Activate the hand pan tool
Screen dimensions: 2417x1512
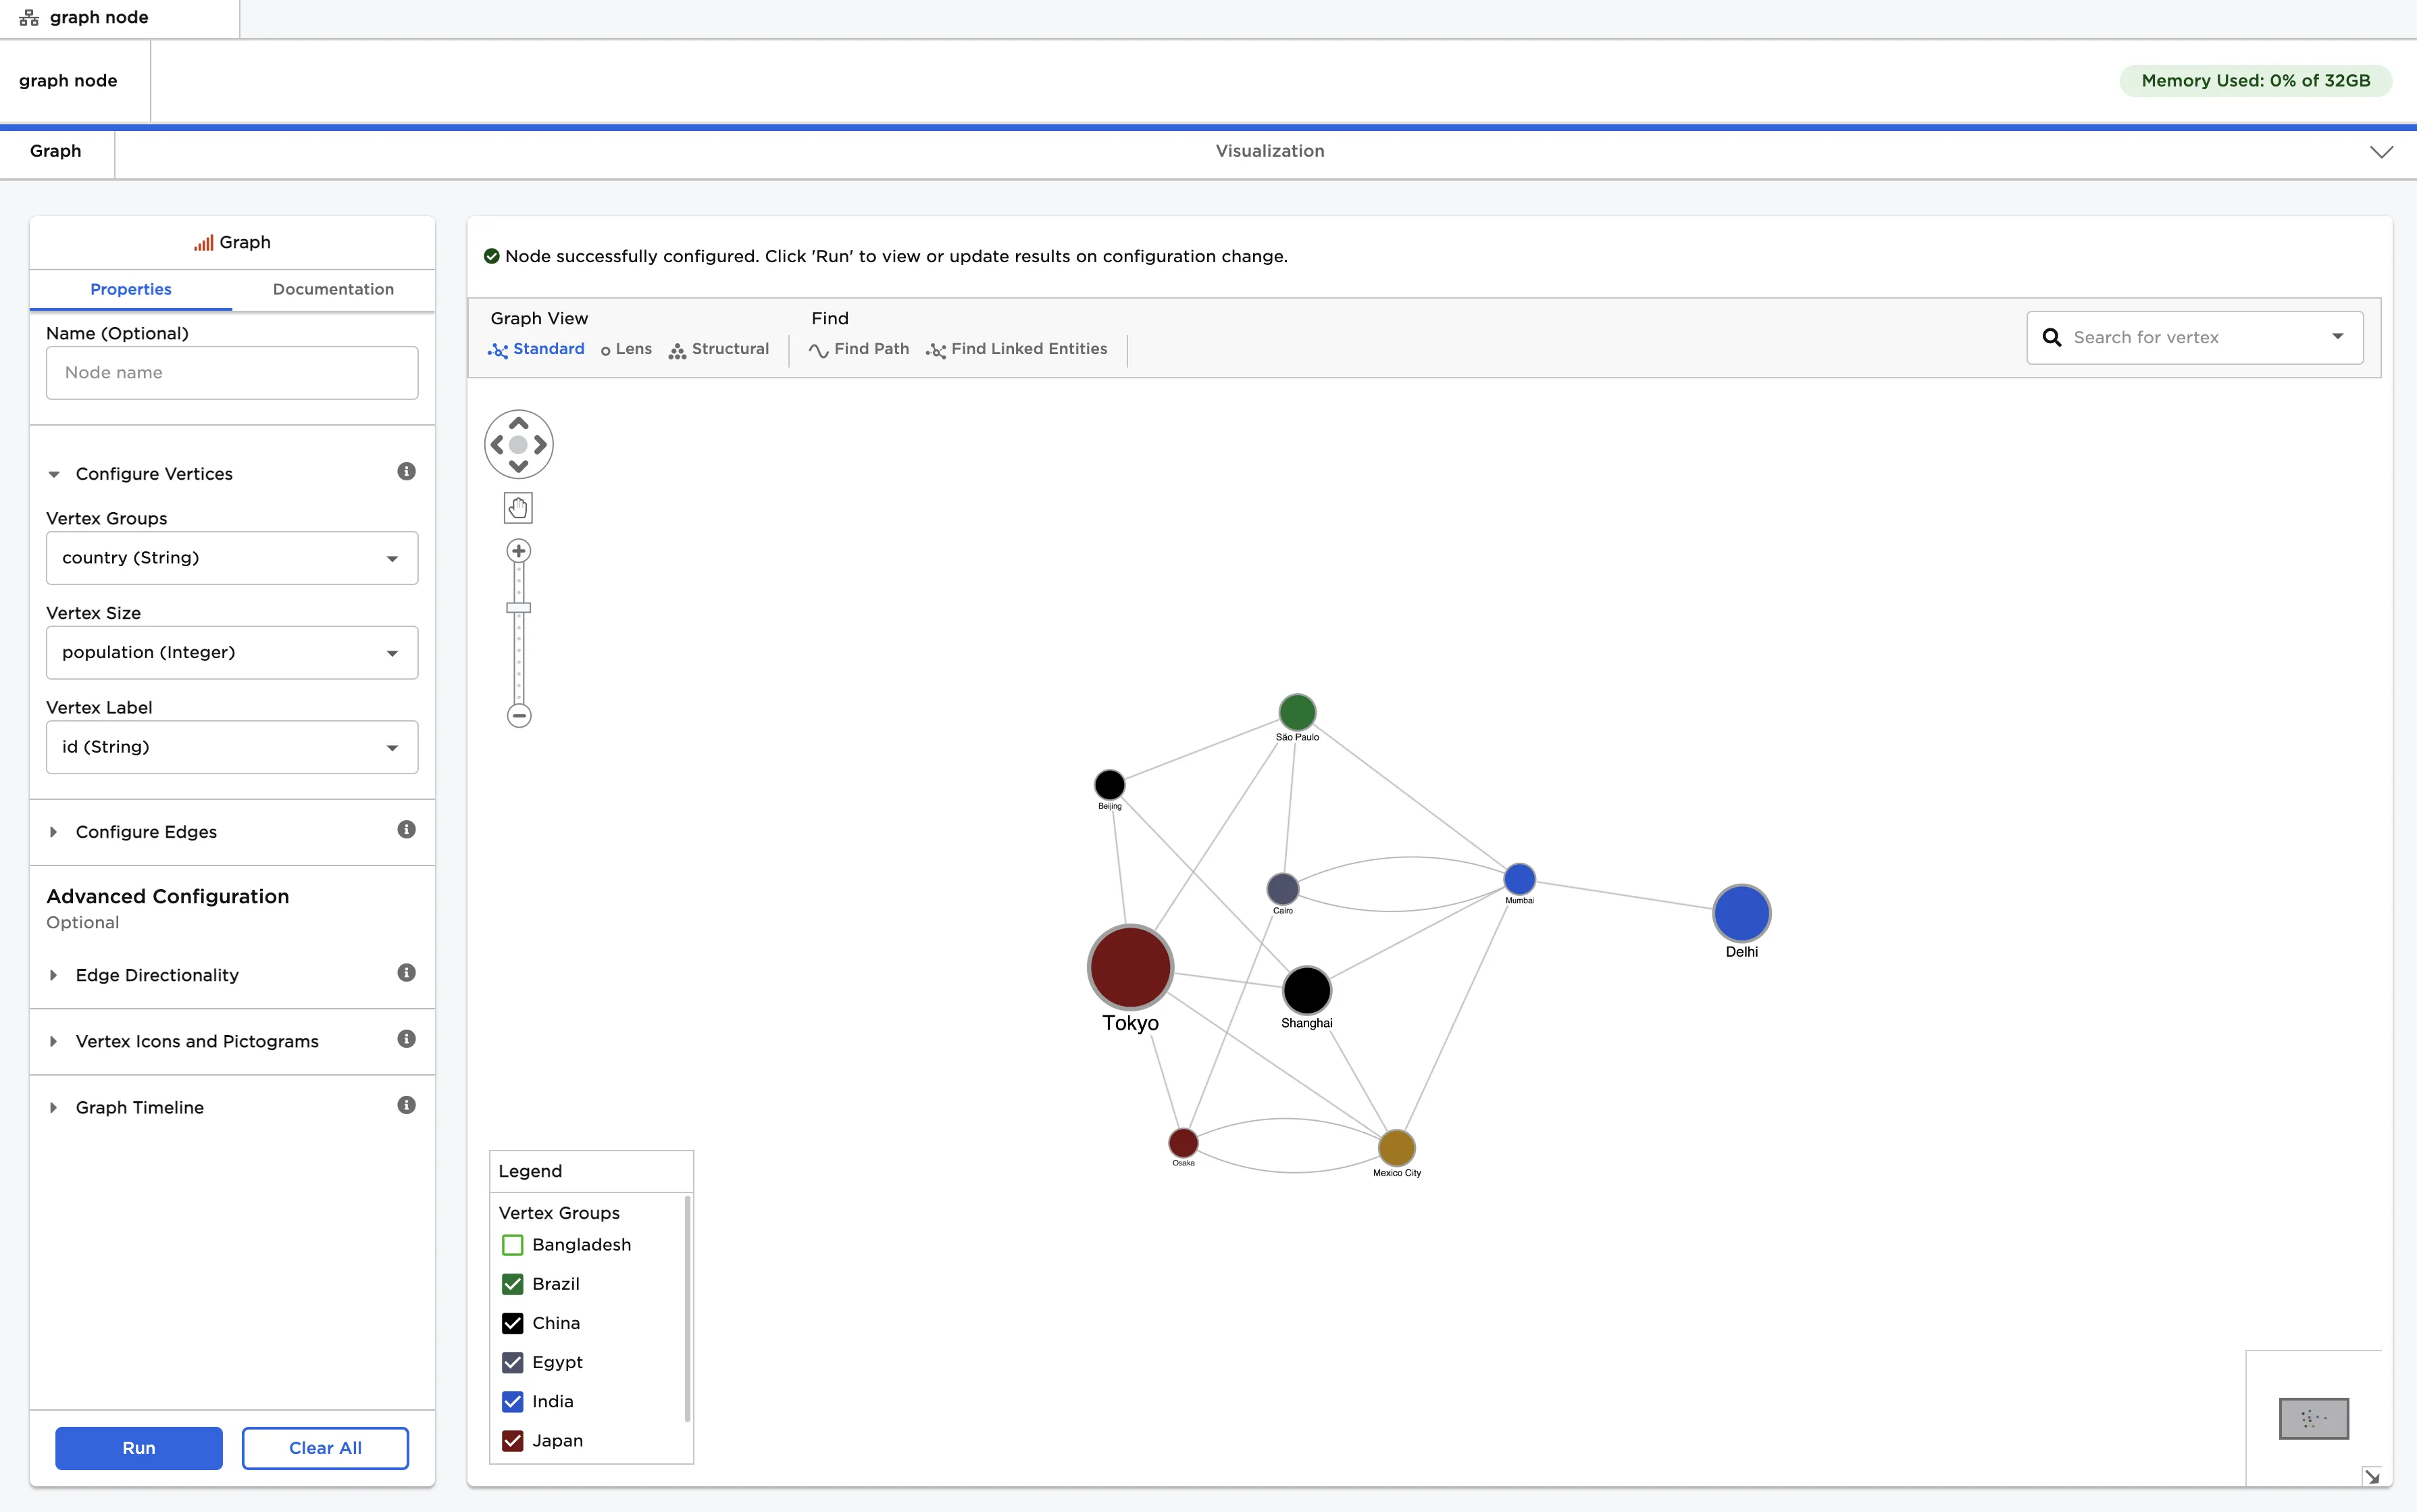click(518, 507)
